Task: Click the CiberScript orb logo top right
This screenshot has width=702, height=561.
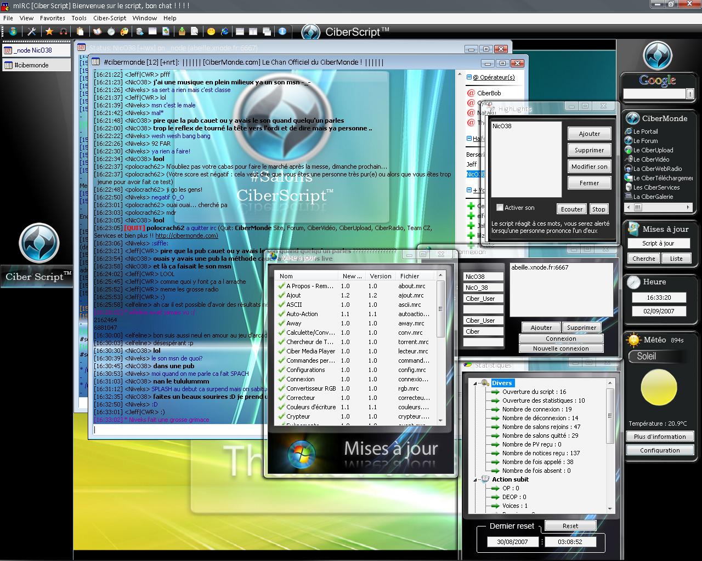Action: point(658,55)
